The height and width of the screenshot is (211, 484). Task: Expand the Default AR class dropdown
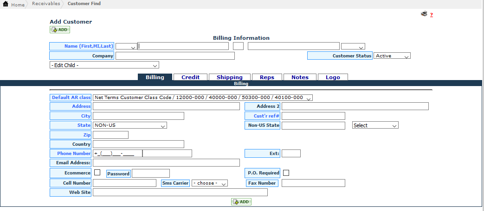[202, 98]
